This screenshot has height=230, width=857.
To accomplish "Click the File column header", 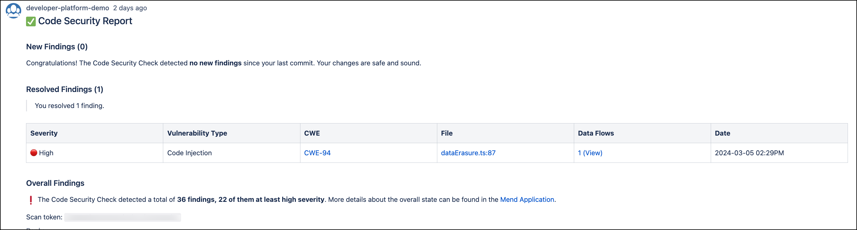I will (446, 133).
